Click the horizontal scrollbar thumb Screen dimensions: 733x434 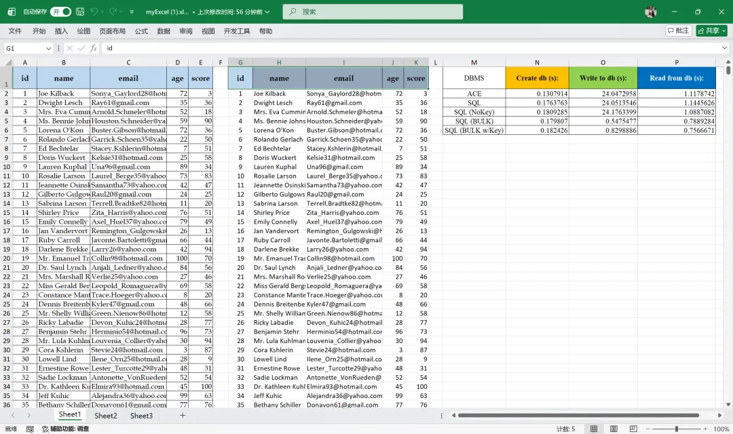(x=578, y=415)
